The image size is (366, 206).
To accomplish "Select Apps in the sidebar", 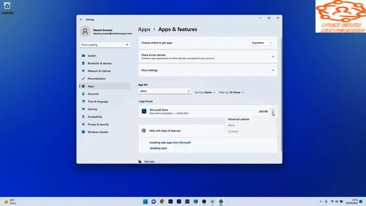I will click(x=105, y=86).
